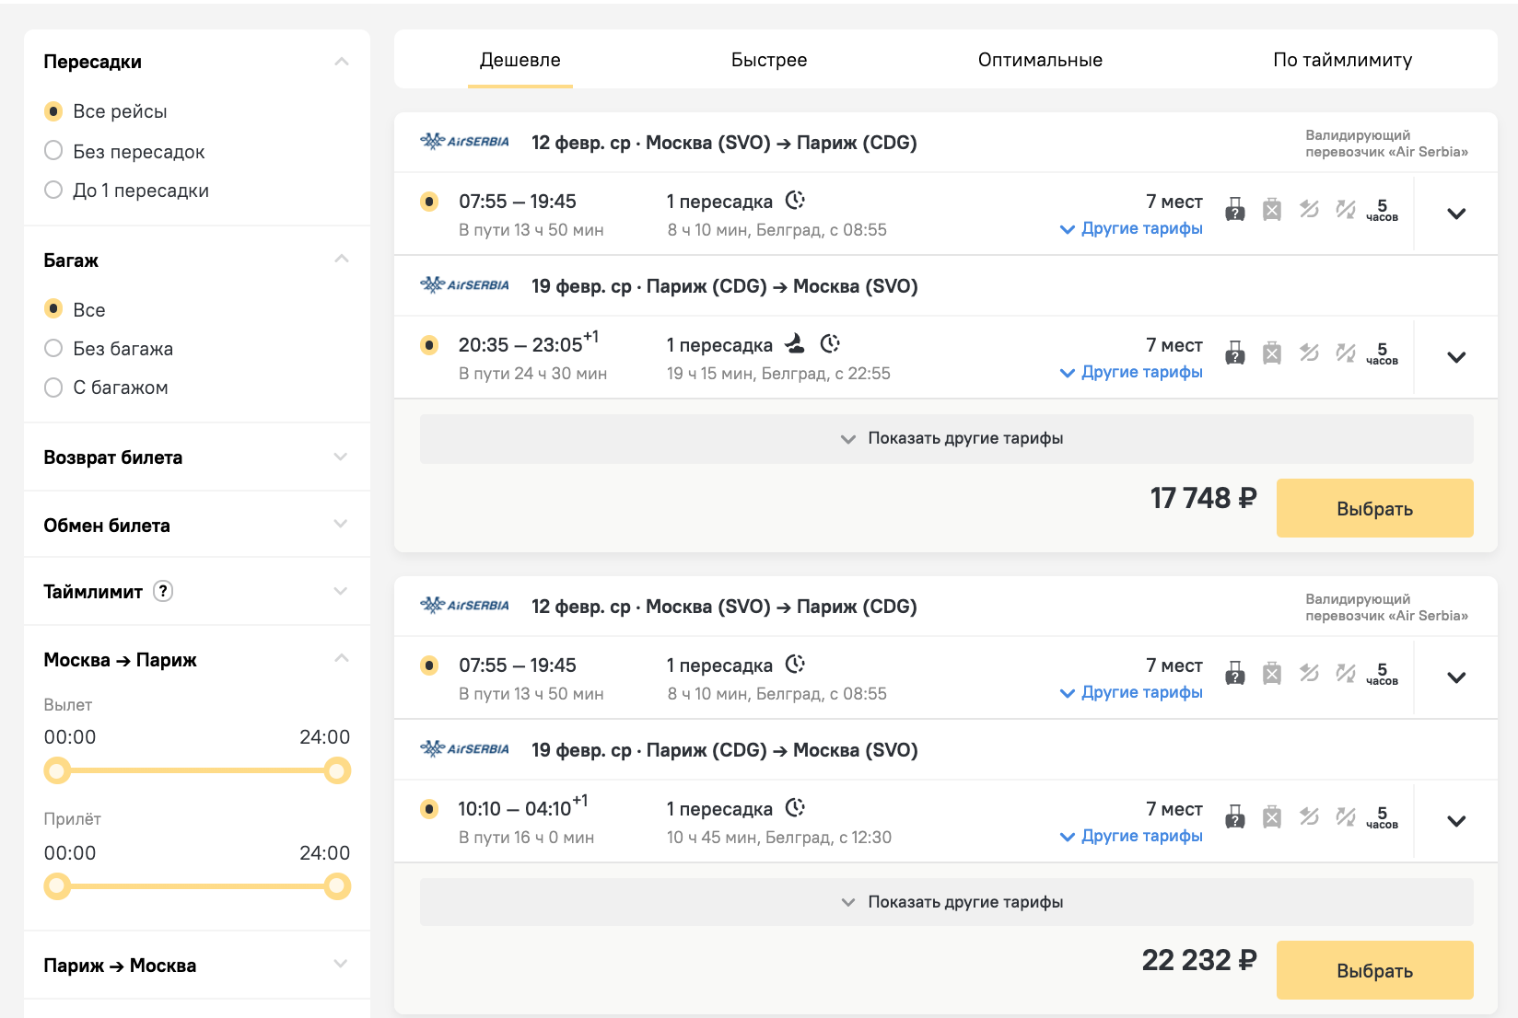
Task: Expand the 'Обмен билета' filter
Action: pos(341,524)
